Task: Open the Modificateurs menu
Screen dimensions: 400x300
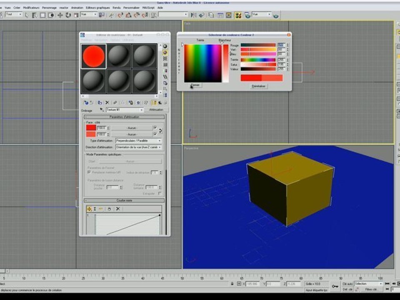Action: tap(31, 7)
